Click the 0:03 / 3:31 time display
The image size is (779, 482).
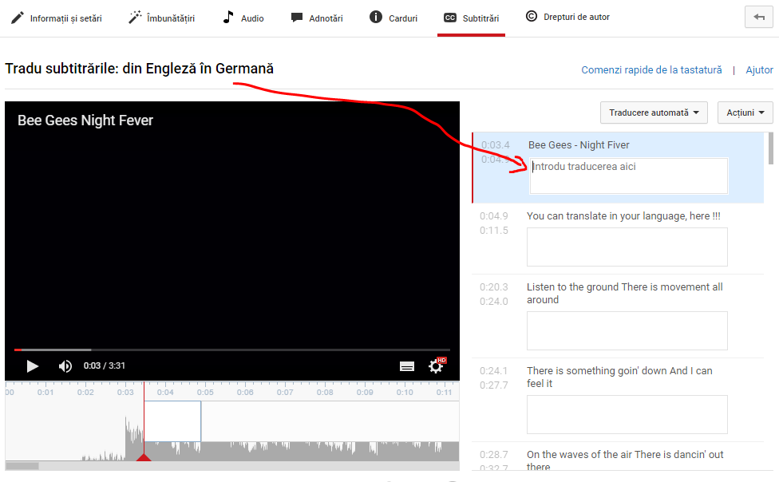[x=105, y=365]
